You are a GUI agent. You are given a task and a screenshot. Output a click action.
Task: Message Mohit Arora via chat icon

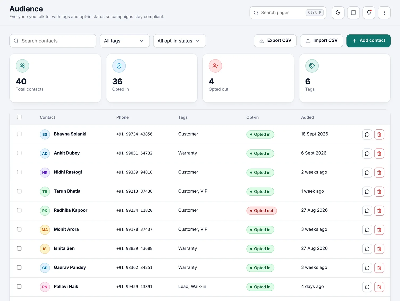367,230
